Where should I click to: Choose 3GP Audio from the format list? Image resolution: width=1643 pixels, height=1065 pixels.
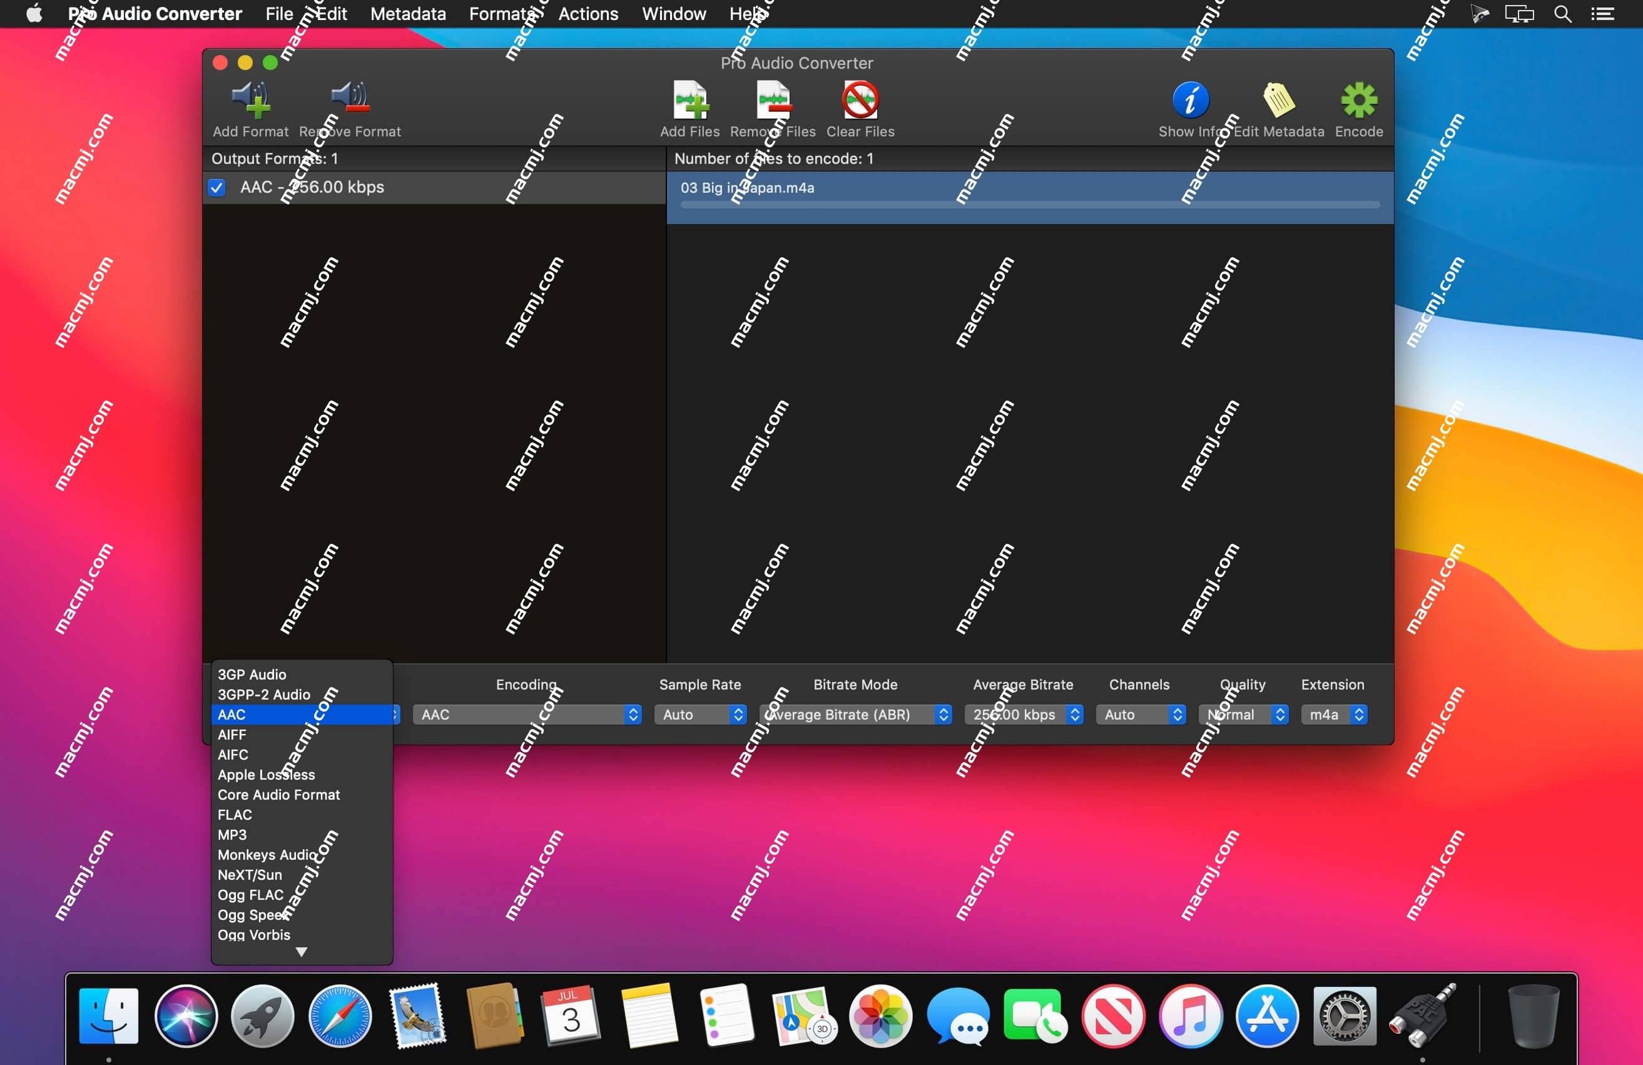pyautogui.click(x=302, y=675)
